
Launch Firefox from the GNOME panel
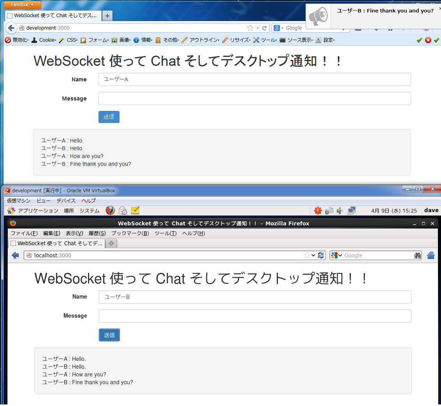click(x=110, y=211)
